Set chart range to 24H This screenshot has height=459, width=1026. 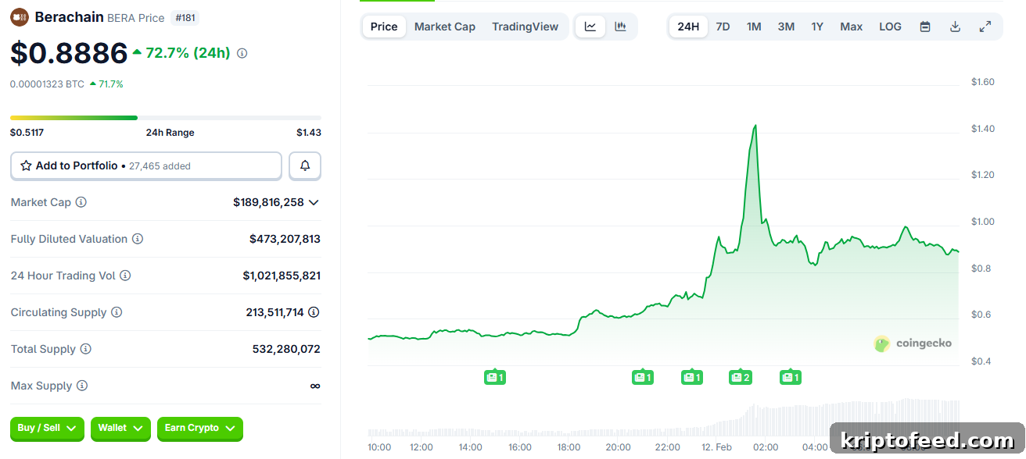coord(688,27)
